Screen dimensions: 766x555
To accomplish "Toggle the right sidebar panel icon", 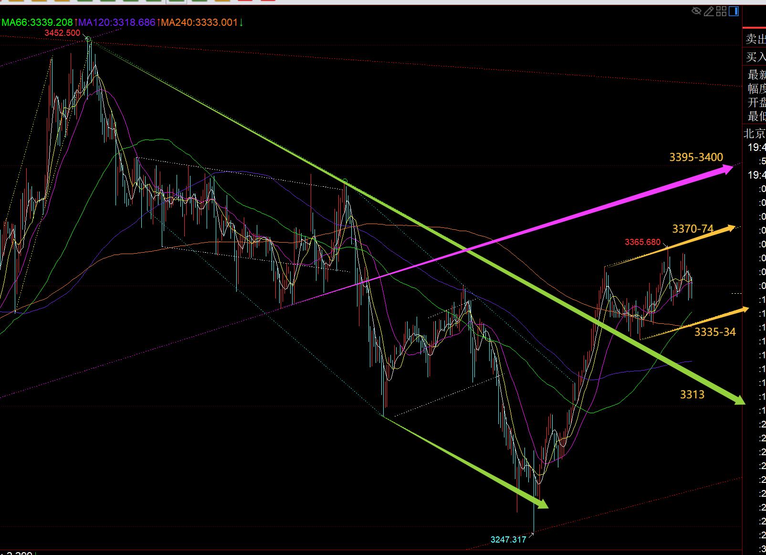I will 734,11.
